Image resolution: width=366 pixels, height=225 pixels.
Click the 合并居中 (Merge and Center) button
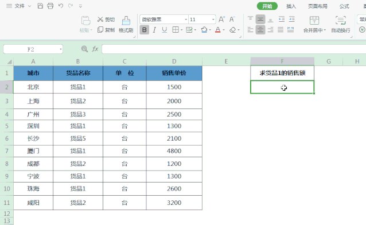click(x=314, y=24)
